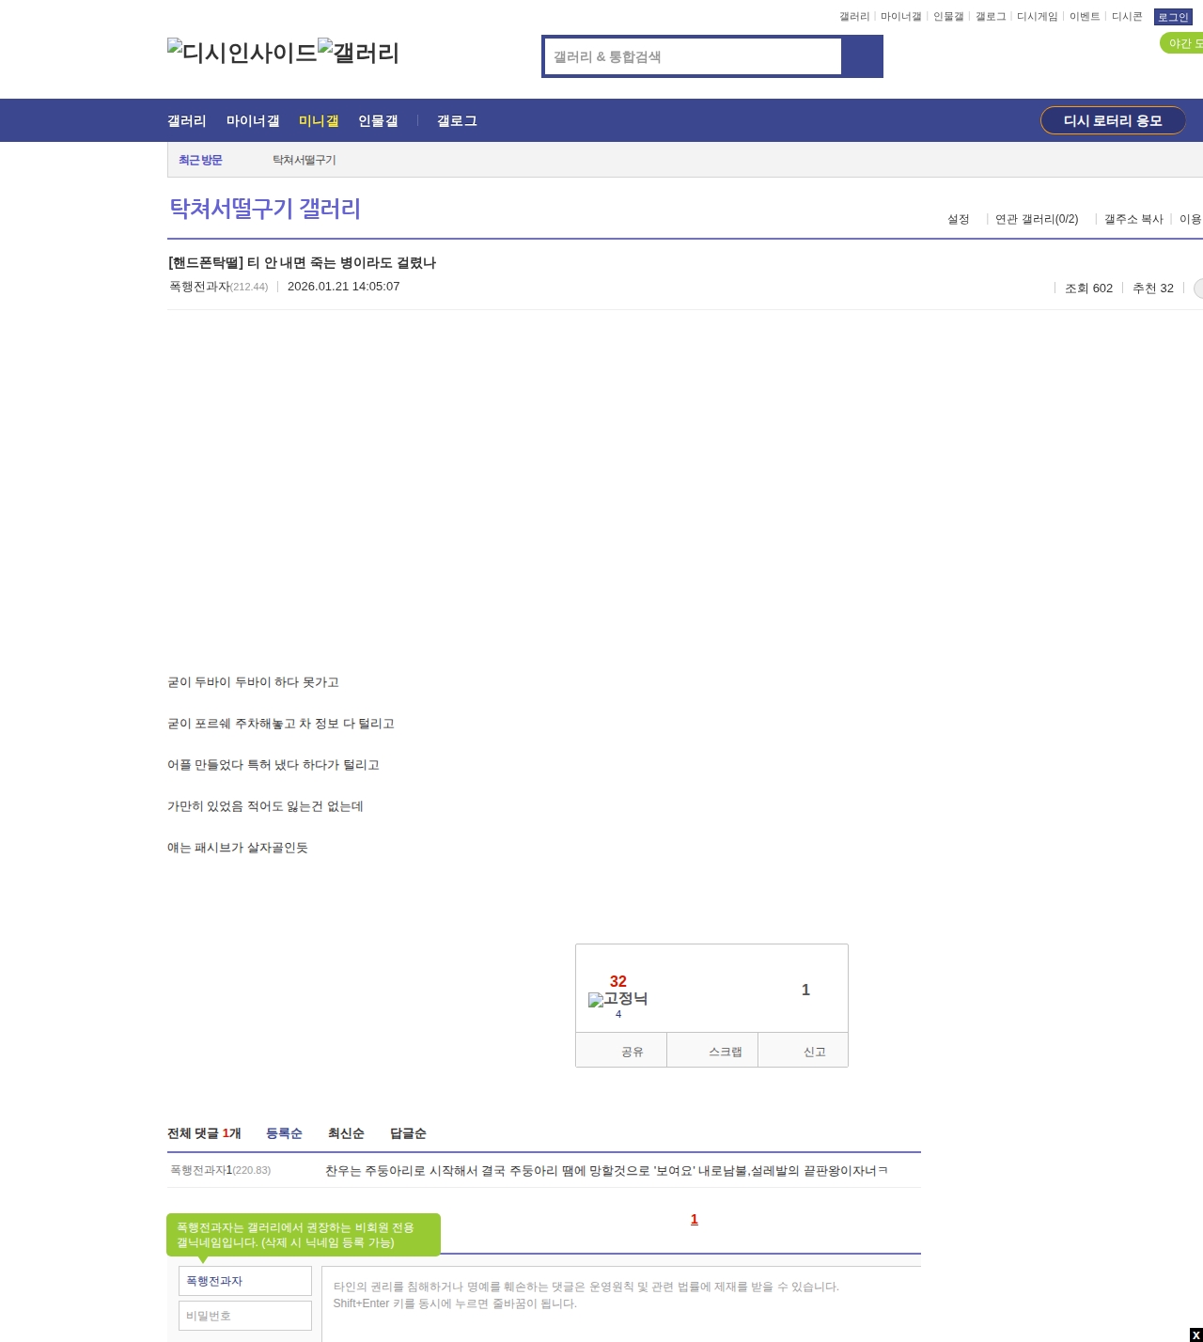The height and width of the screenshot is (1342, 1203).
Task: Click the line '굳이 두바이 두바이 하다 못가고'
Action: pos(253,682)
